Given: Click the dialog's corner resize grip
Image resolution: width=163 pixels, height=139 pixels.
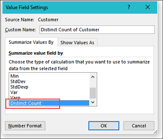Looking at the screenshot, I should 156,132.
